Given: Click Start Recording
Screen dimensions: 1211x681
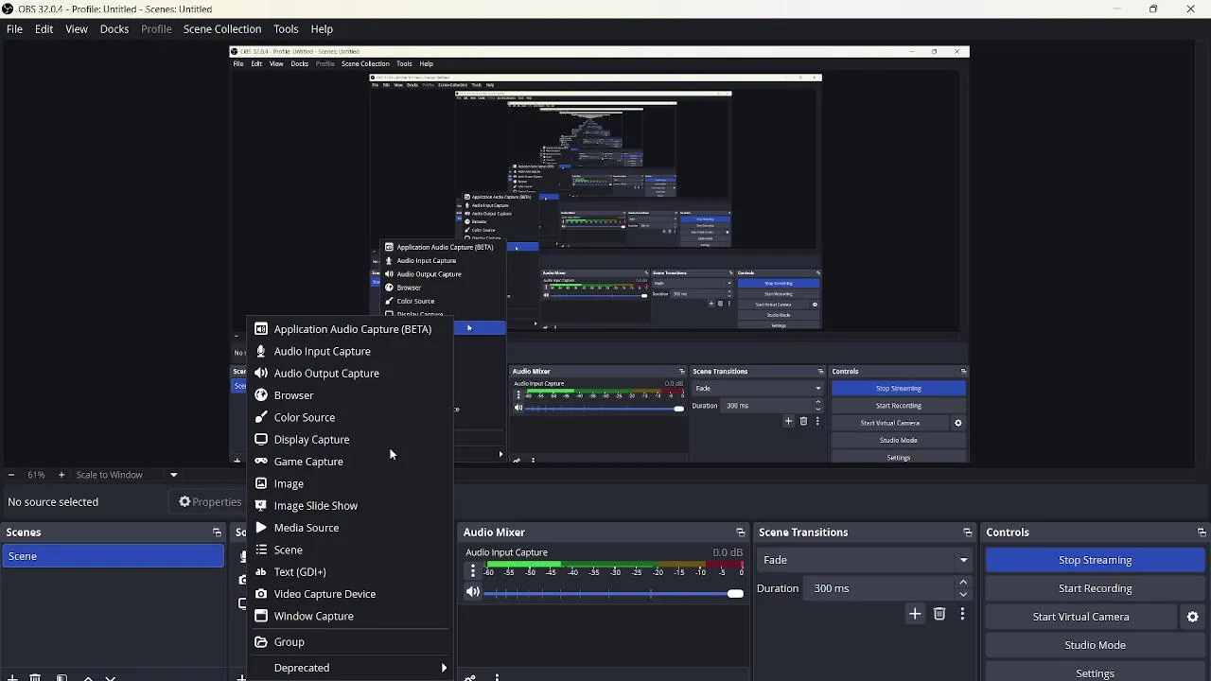Looking at the screenshot, I should click(1095, 588).
